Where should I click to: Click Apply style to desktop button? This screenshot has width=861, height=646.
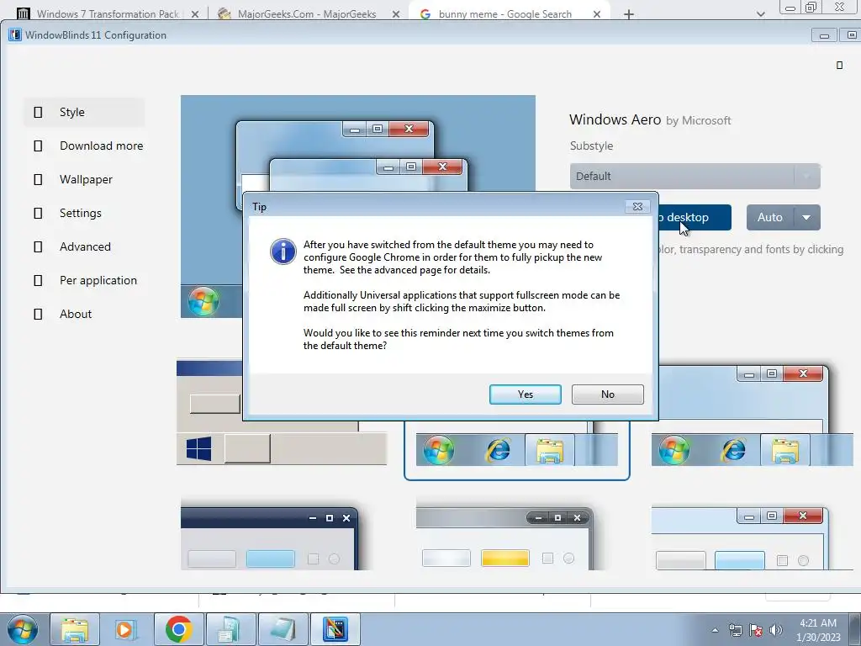[695, 218]
